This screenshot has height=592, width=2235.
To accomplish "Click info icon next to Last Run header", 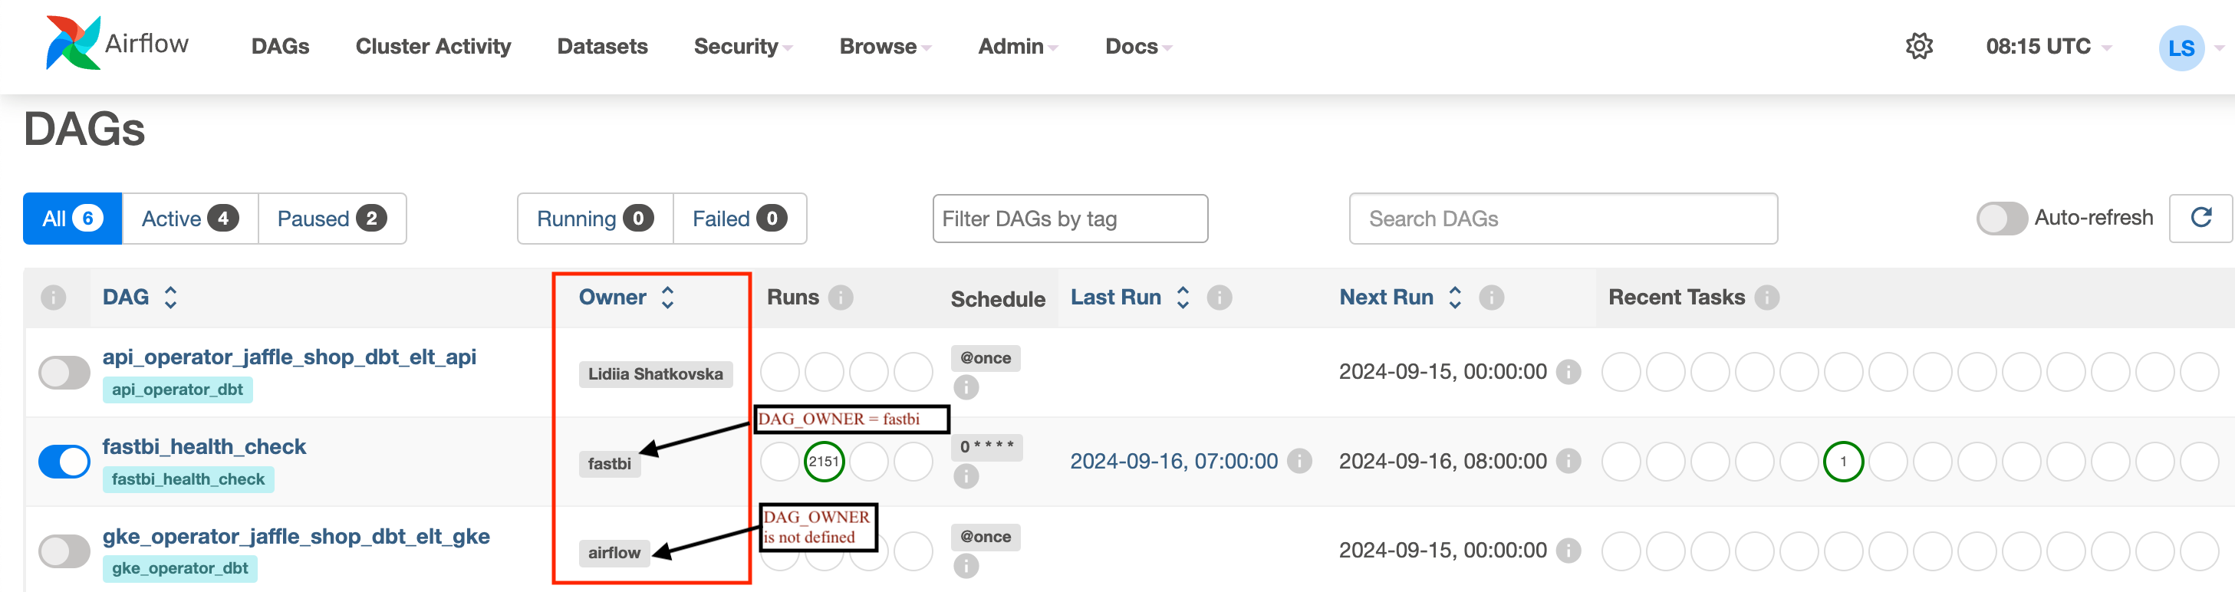I will tap(1219, 298).
